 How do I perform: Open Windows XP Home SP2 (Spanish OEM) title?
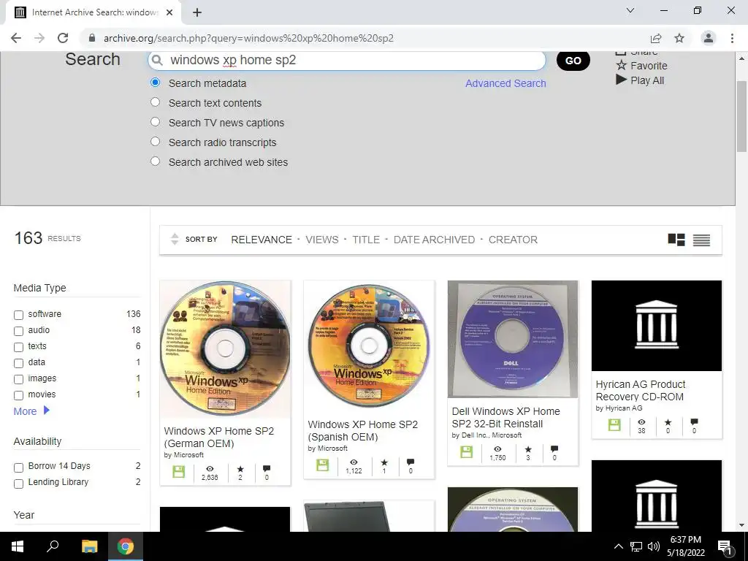coord(363,430)
